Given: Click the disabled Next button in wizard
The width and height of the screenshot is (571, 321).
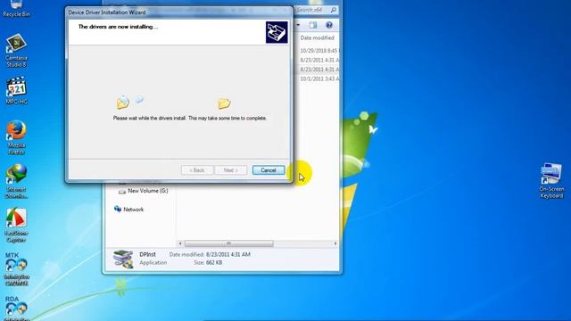Looking at the screenshot, I should 230,170.
